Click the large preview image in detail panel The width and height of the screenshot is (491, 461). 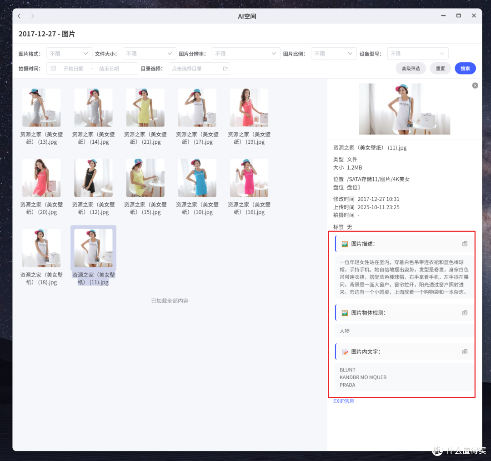click(x=405, y=109)
